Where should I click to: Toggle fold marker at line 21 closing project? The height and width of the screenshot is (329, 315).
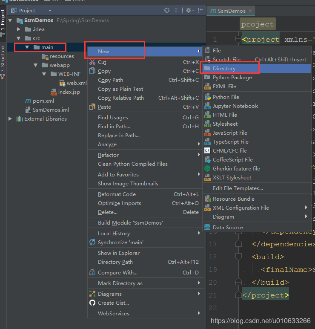238,295
